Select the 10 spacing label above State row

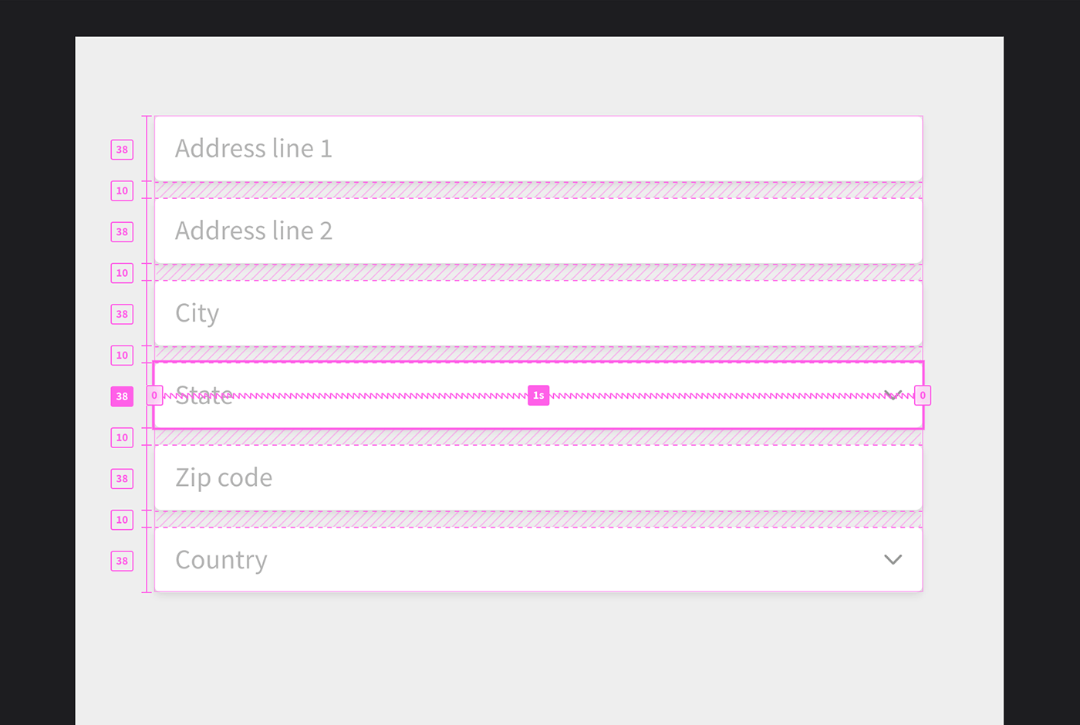[122, 356]
